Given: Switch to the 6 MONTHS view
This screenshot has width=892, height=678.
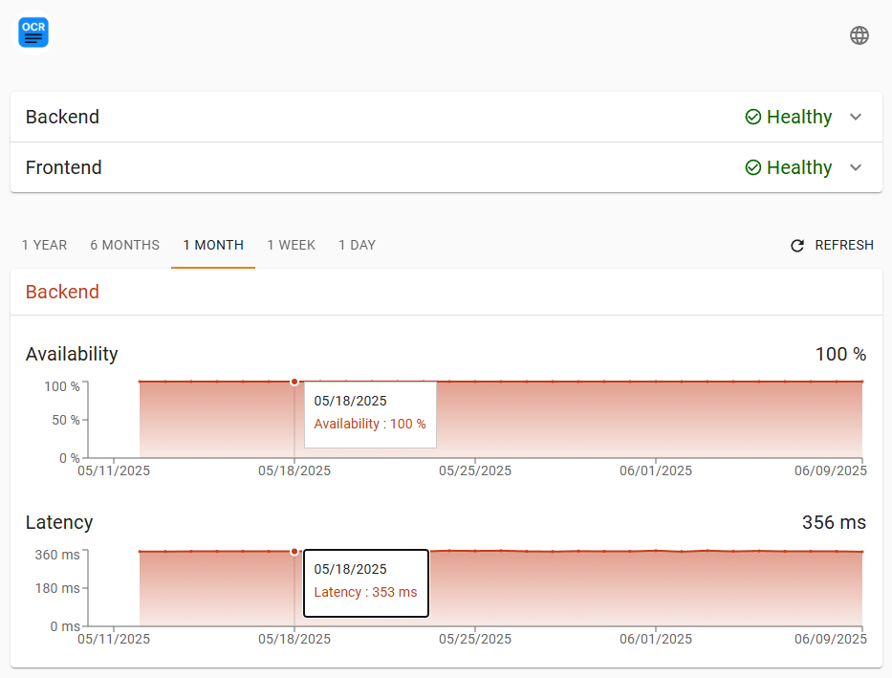Looking at the screenshot, I should (124, 245).
